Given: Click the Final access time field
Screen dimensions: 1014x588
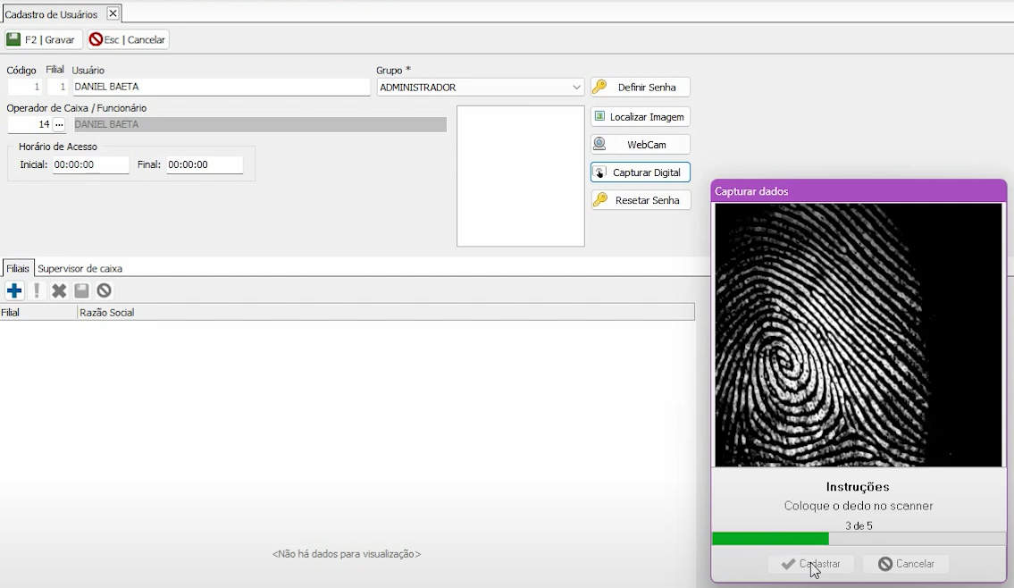Looking at the screenshot, I should (204, 165).
